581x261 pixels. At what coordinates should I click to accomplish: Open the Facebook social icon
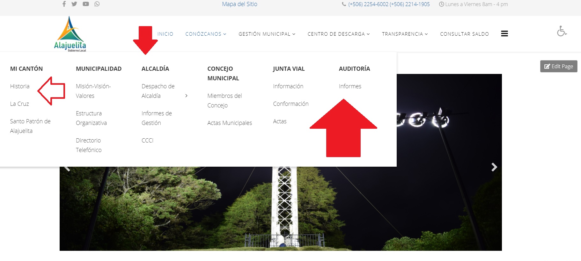pyautogui.click(x=64, y=4)
